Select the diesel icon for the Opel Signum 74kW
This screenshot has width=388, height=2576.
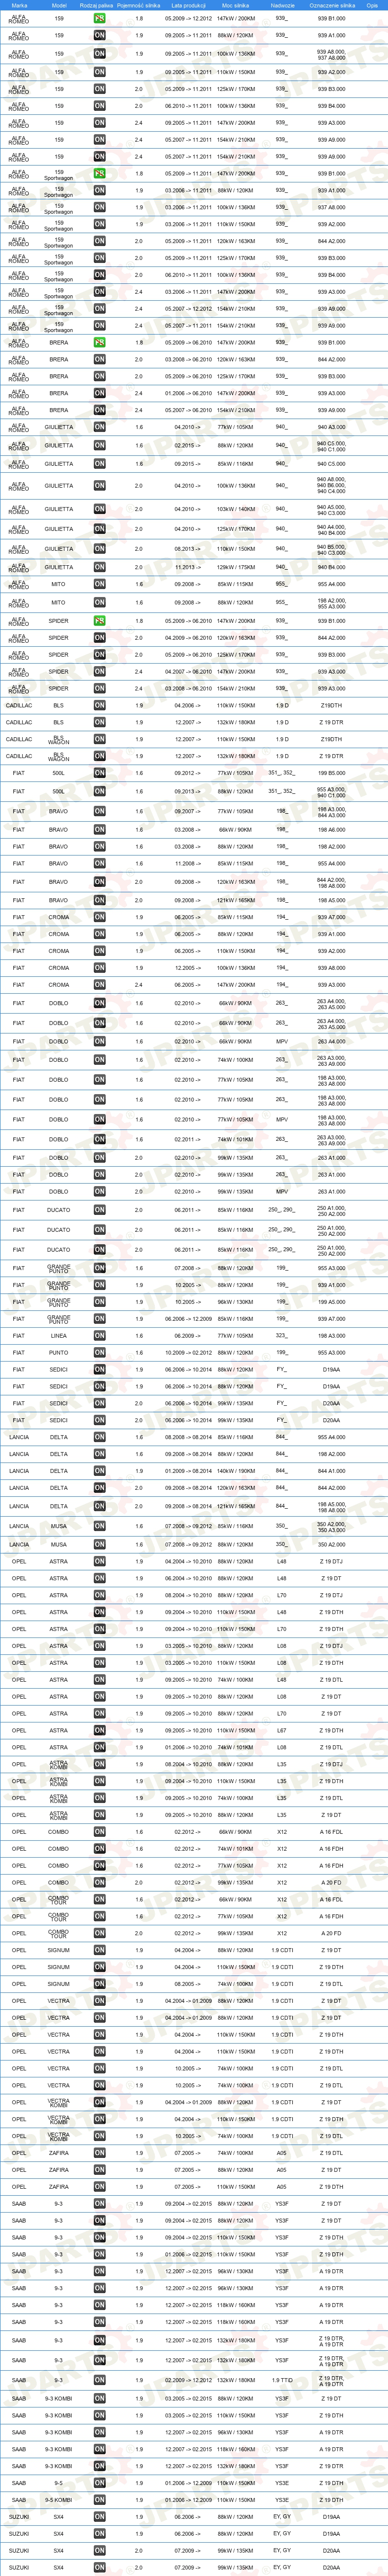tap(100, 1984)
